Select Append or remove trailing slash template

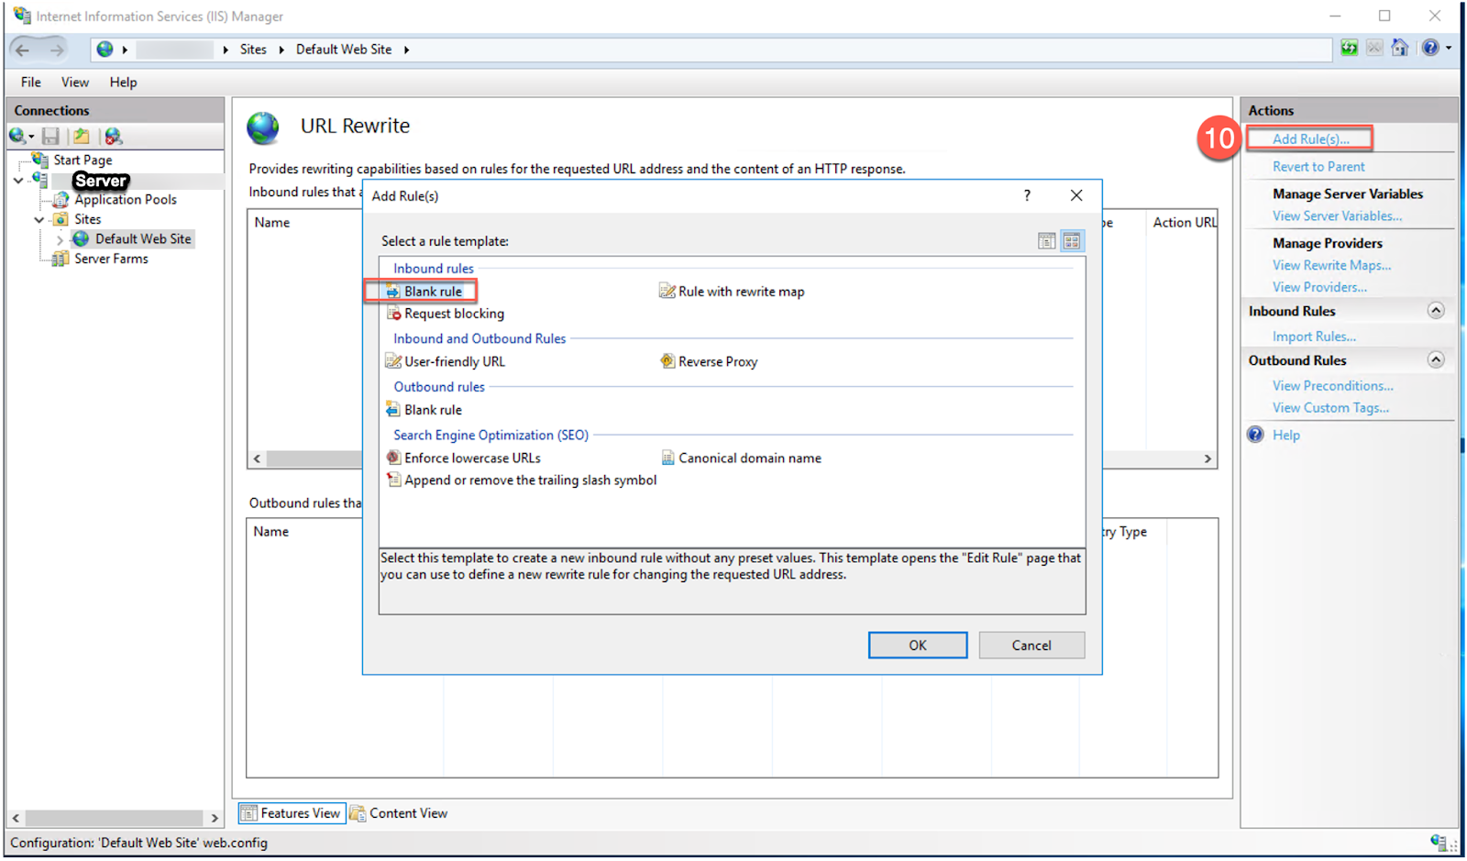pyautogui.click(x=521, y=480)
